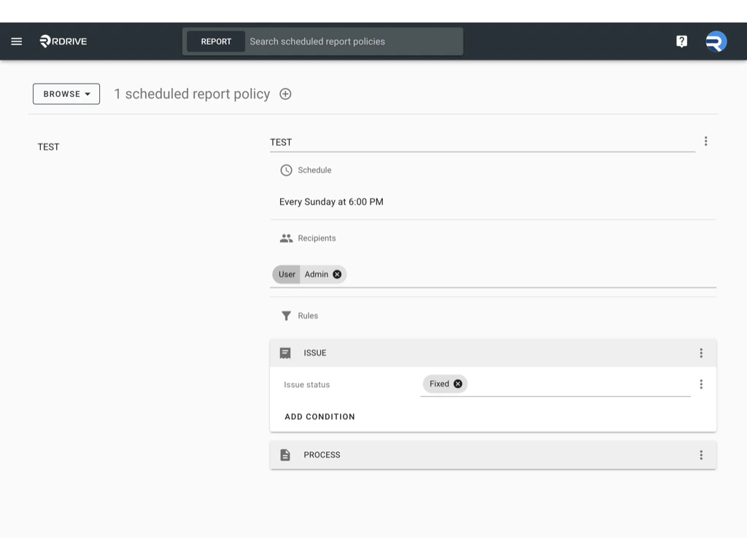Click the Rules filter icon

[285, 316]
